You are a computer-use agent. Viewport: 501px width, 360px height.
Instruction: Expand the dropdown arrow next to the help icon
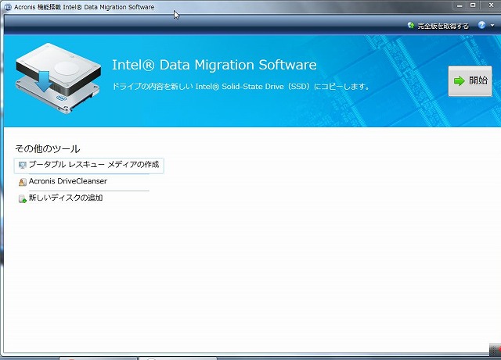[x=492, y=26]
